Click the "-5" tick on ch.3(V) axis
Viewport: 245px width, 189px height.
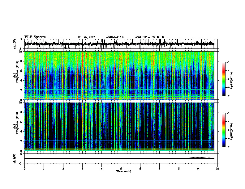point(21,163)
